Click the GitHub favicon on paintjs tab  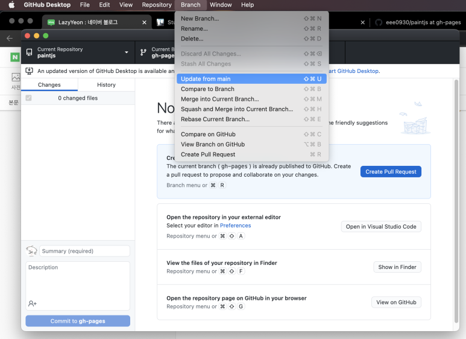379,22
